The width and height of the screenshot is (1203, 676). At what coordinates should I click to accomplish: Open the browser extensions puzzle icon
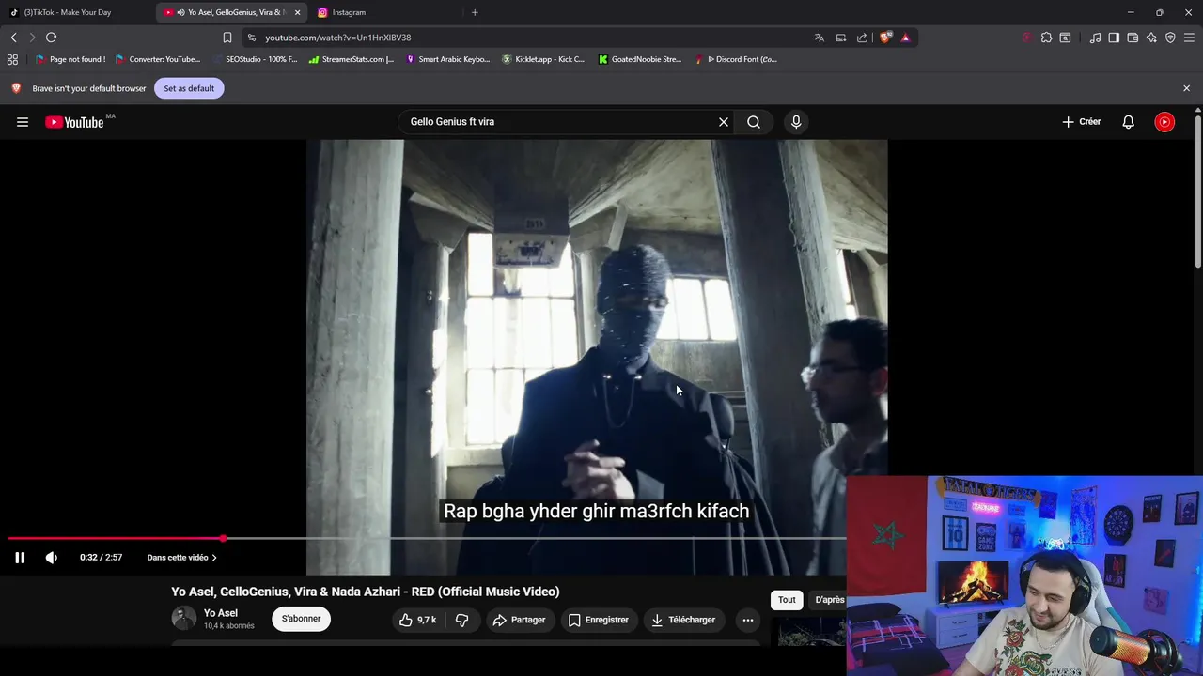(x=1046, y=38)
